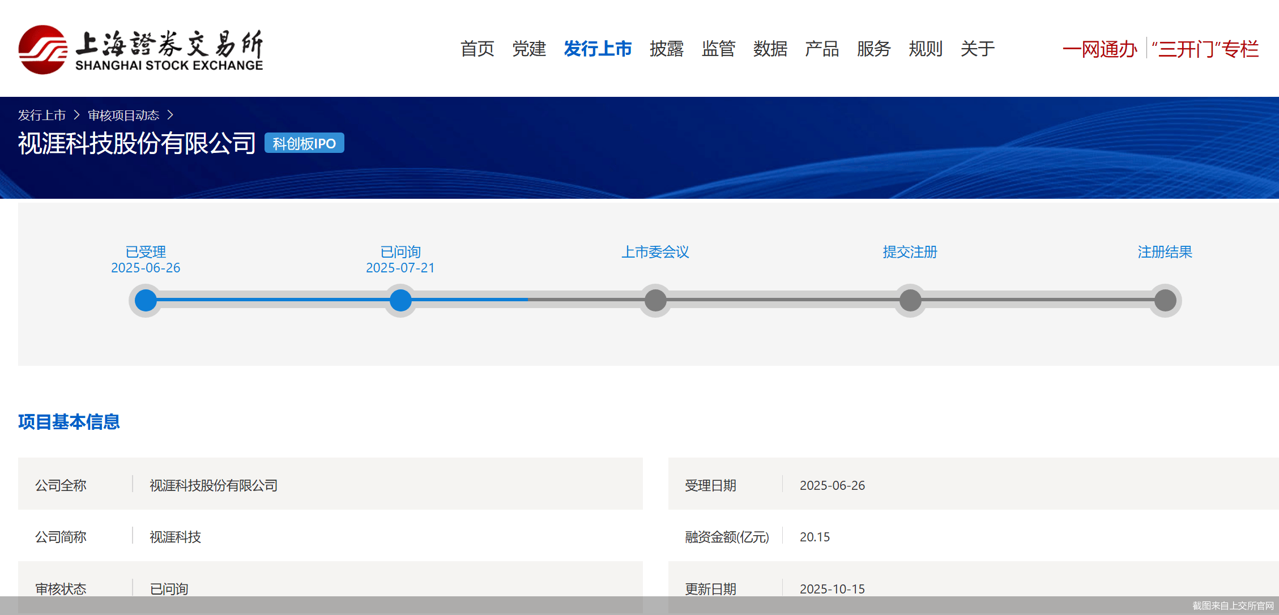Open the 数据 menu
The height and width of the screenshot is (615, 1279).
pos(770,49)
